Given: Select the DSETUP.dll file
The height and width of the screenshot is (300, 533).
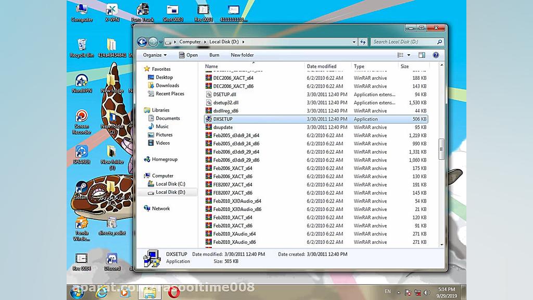Looking at the screenshot, I should coord(224,95).
